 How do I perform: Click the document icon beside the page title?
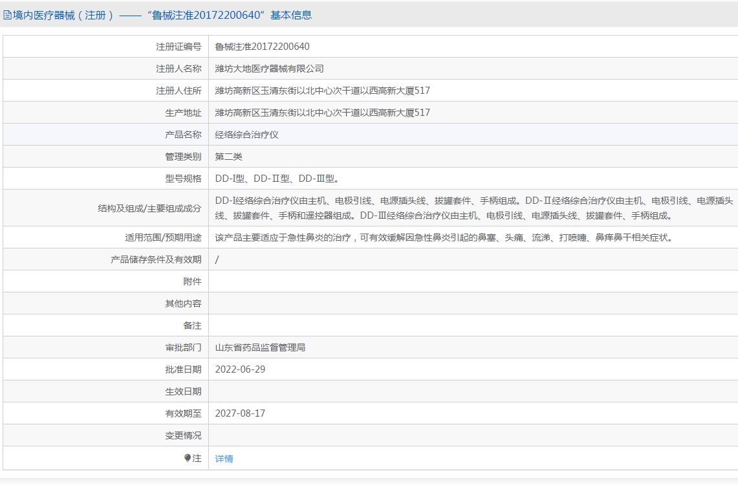pos(8,15)
